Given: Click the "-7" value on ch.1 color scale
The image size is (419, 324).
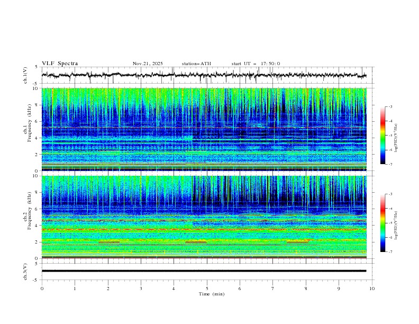Looking at the screenshot, I should tap(390, 164).
